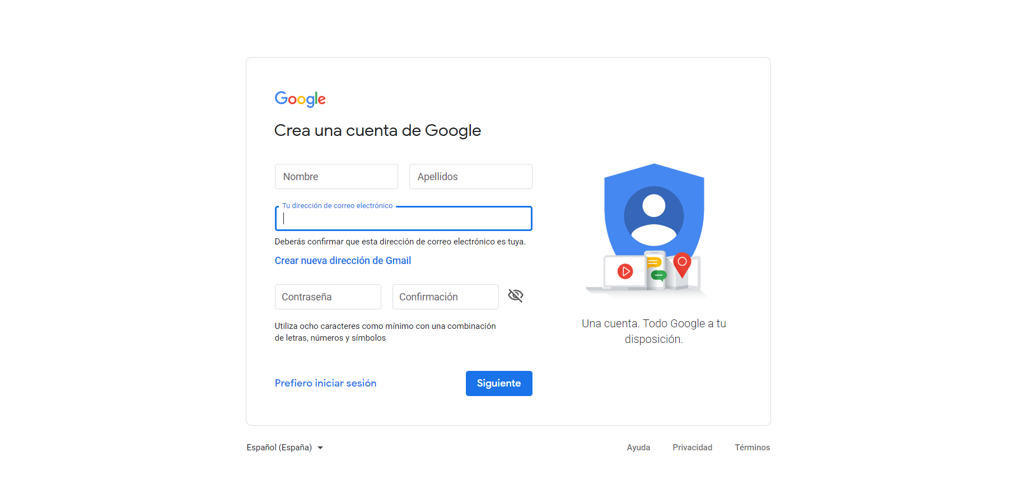Screen dimensions: 1023x485
Task: Open the Prefiero iniciar sesión link
Action: pyautogui.click(x=325, y=383)
